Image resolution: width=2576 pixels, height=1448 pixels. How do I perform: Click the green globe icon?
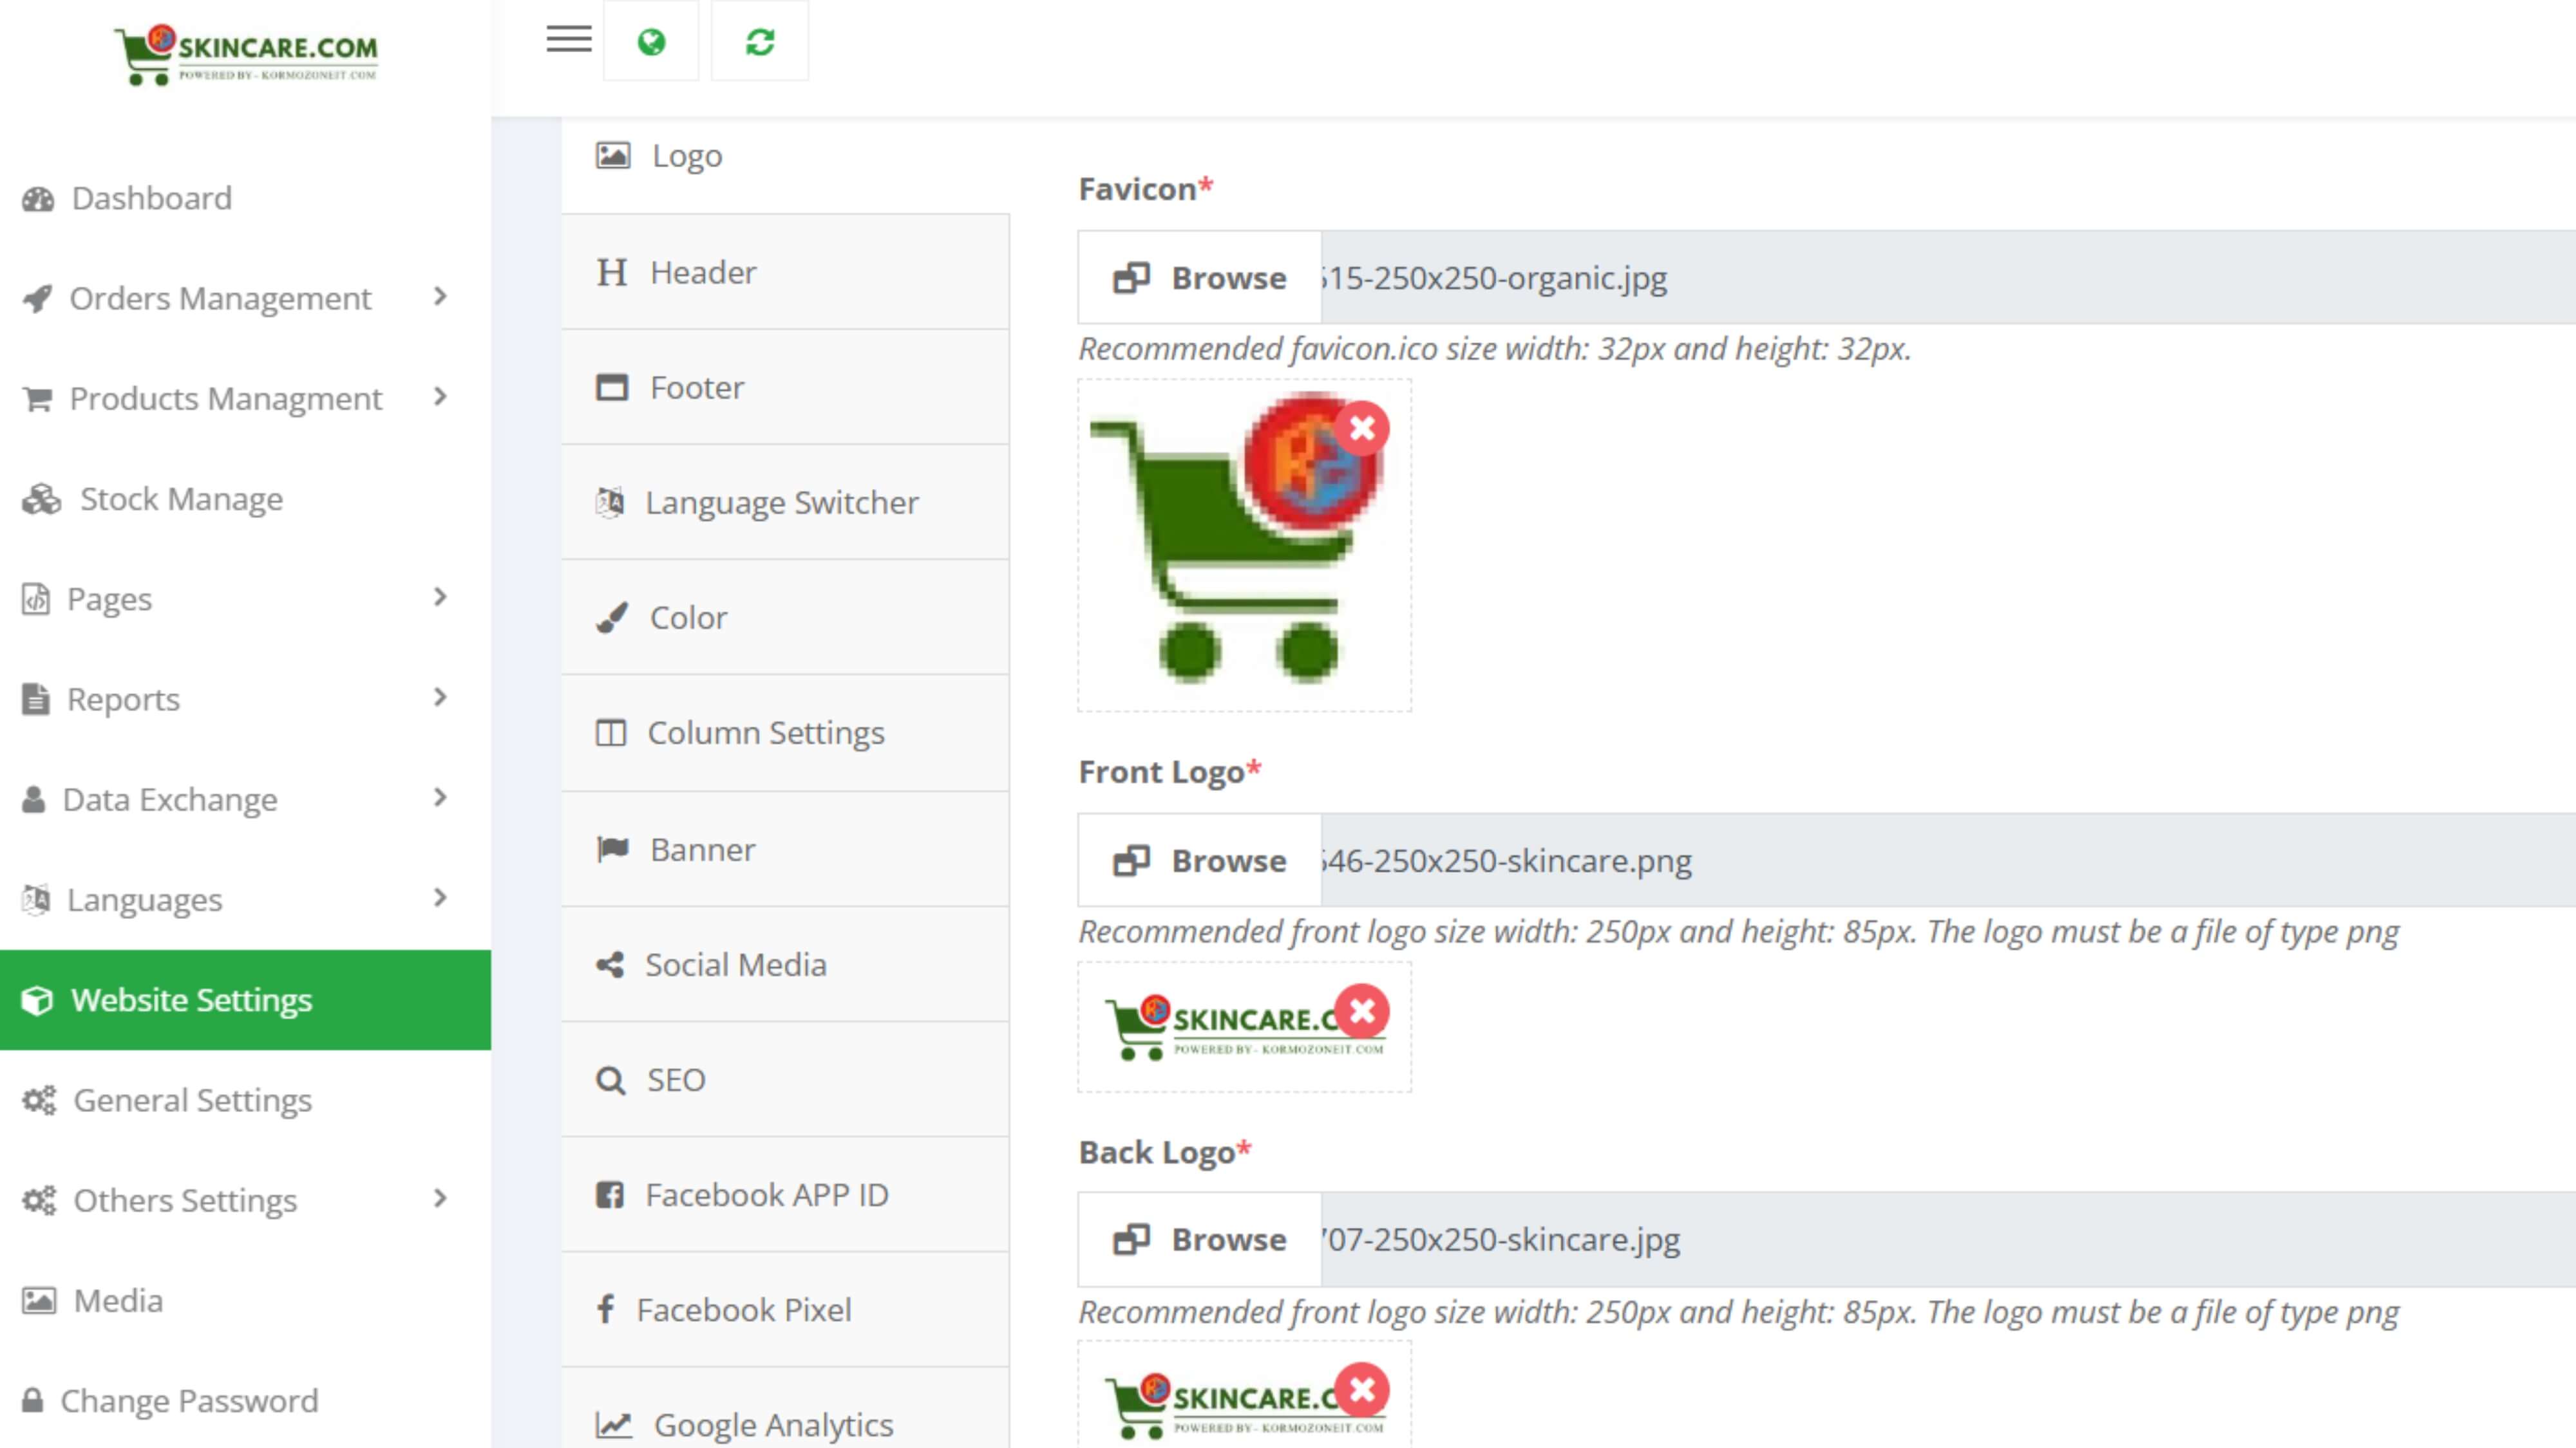click(651, 42)
